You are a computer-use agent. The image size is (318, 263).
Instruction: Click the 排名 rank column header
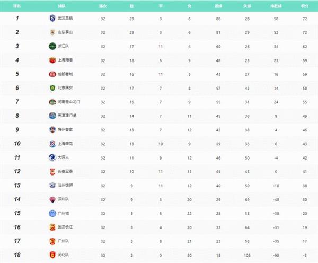coord(17,6)
